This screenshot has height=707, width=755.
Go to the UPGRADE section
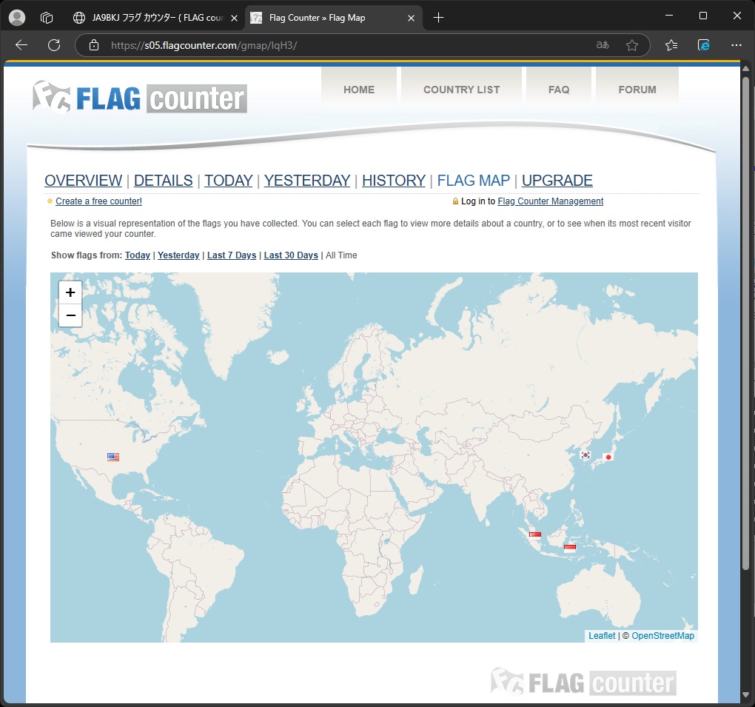tap(557, 181)
